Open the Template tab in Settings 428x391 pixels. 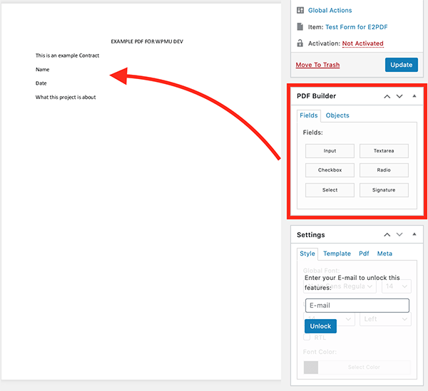pos(337,254)
